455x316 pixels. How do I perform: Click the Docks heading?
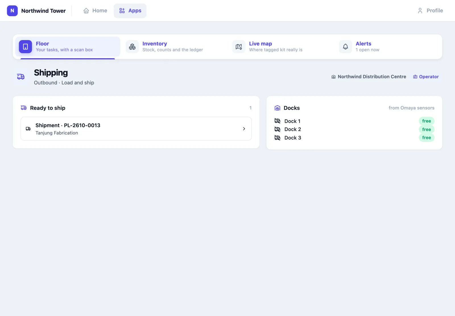292,108
